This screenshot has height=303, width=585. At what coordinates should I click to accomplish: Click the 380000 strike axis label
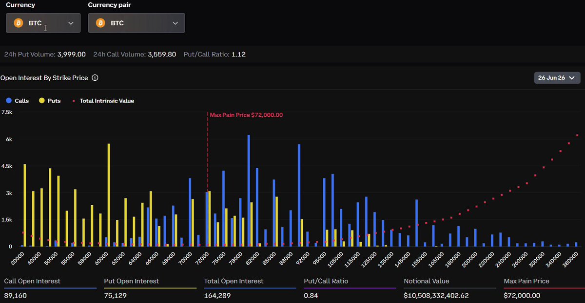point(571,259)
